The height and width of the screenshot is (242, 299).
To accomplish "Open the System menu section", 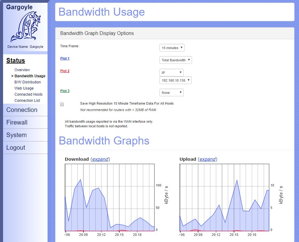I will (x=16, y=135).
